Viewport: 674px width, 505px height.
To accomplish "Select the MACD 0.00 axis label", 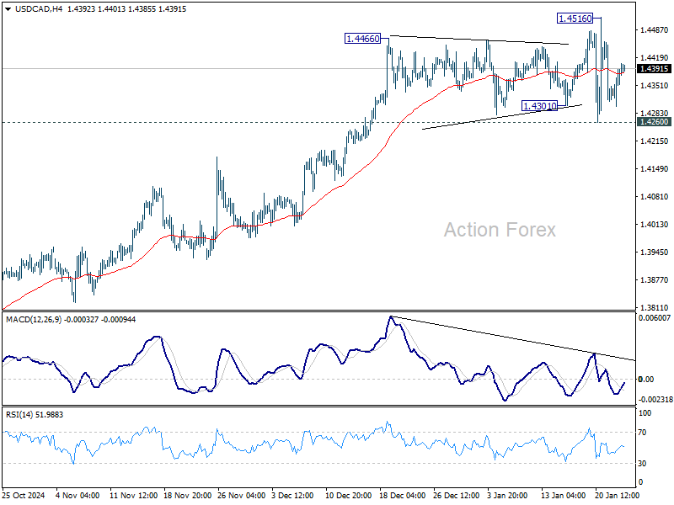I will [646, 380].
